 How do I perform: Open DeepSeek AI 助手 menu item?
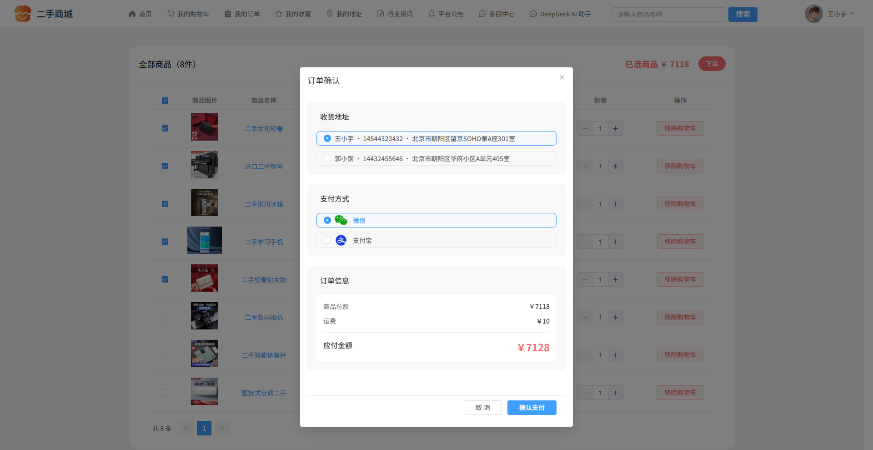pos(560,14)
